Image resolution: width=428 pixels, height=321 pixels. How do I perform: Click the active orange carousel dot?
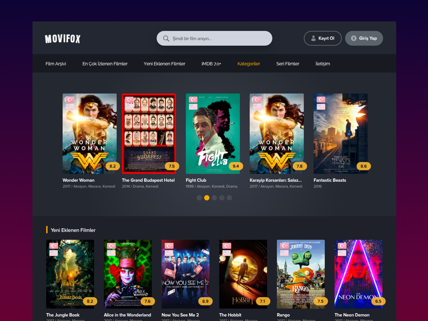[207, 197]
